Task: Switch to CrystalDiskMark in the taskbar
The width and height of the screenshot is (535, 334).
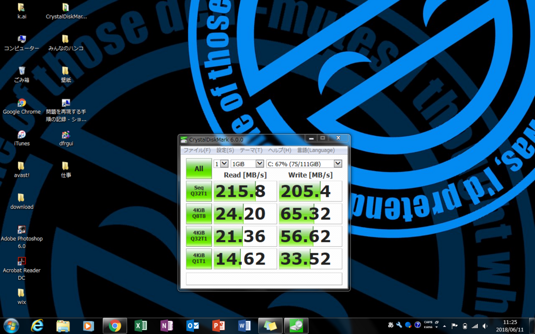Action: coord(296,326)
